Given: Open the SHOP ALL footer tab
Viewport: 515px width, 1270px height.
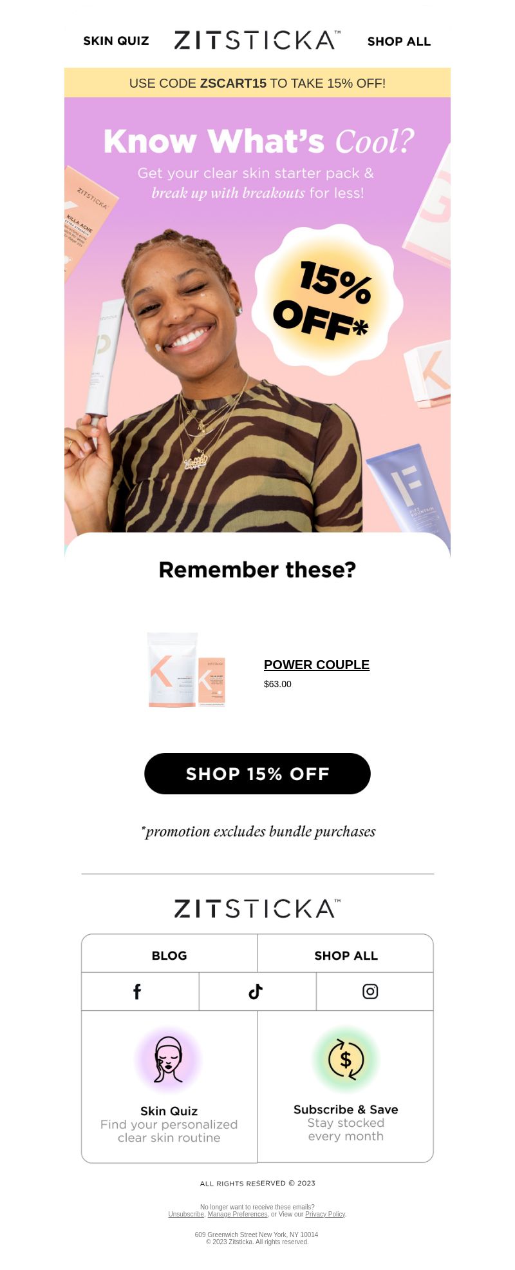Looking at the screenshot, I should tap(346, 955).
